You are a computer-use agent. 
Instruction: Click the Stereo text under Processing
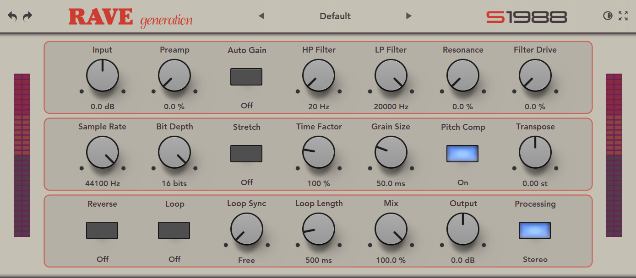535,259
